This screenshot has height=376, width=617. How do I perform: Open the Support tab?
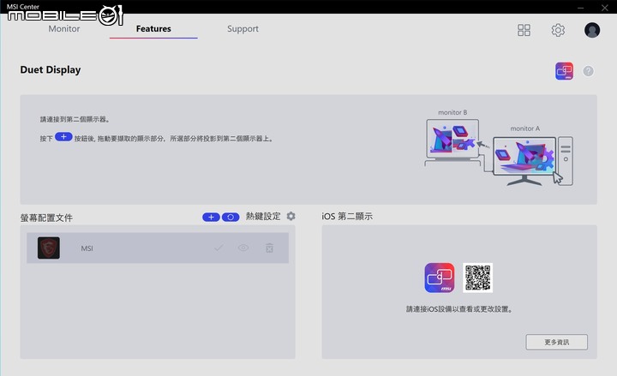[243, 29]
